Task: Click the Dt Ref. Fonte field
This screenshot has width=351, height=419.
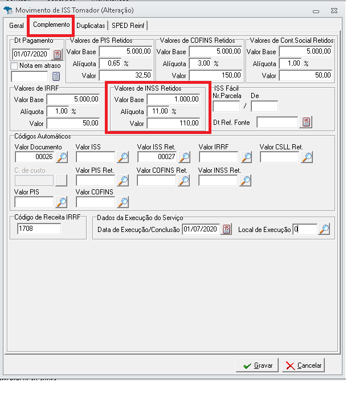Action: click(277, 122)
